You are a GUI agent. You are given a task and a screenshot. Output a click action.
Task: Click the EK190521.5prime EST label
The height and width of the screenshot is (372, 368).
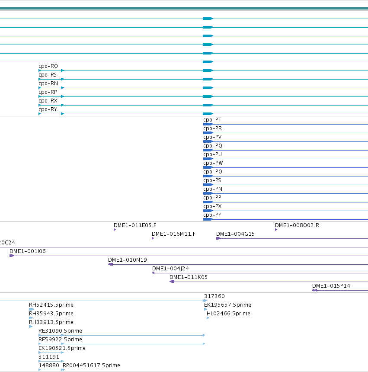pyautogui.click(x=62, y=348)
